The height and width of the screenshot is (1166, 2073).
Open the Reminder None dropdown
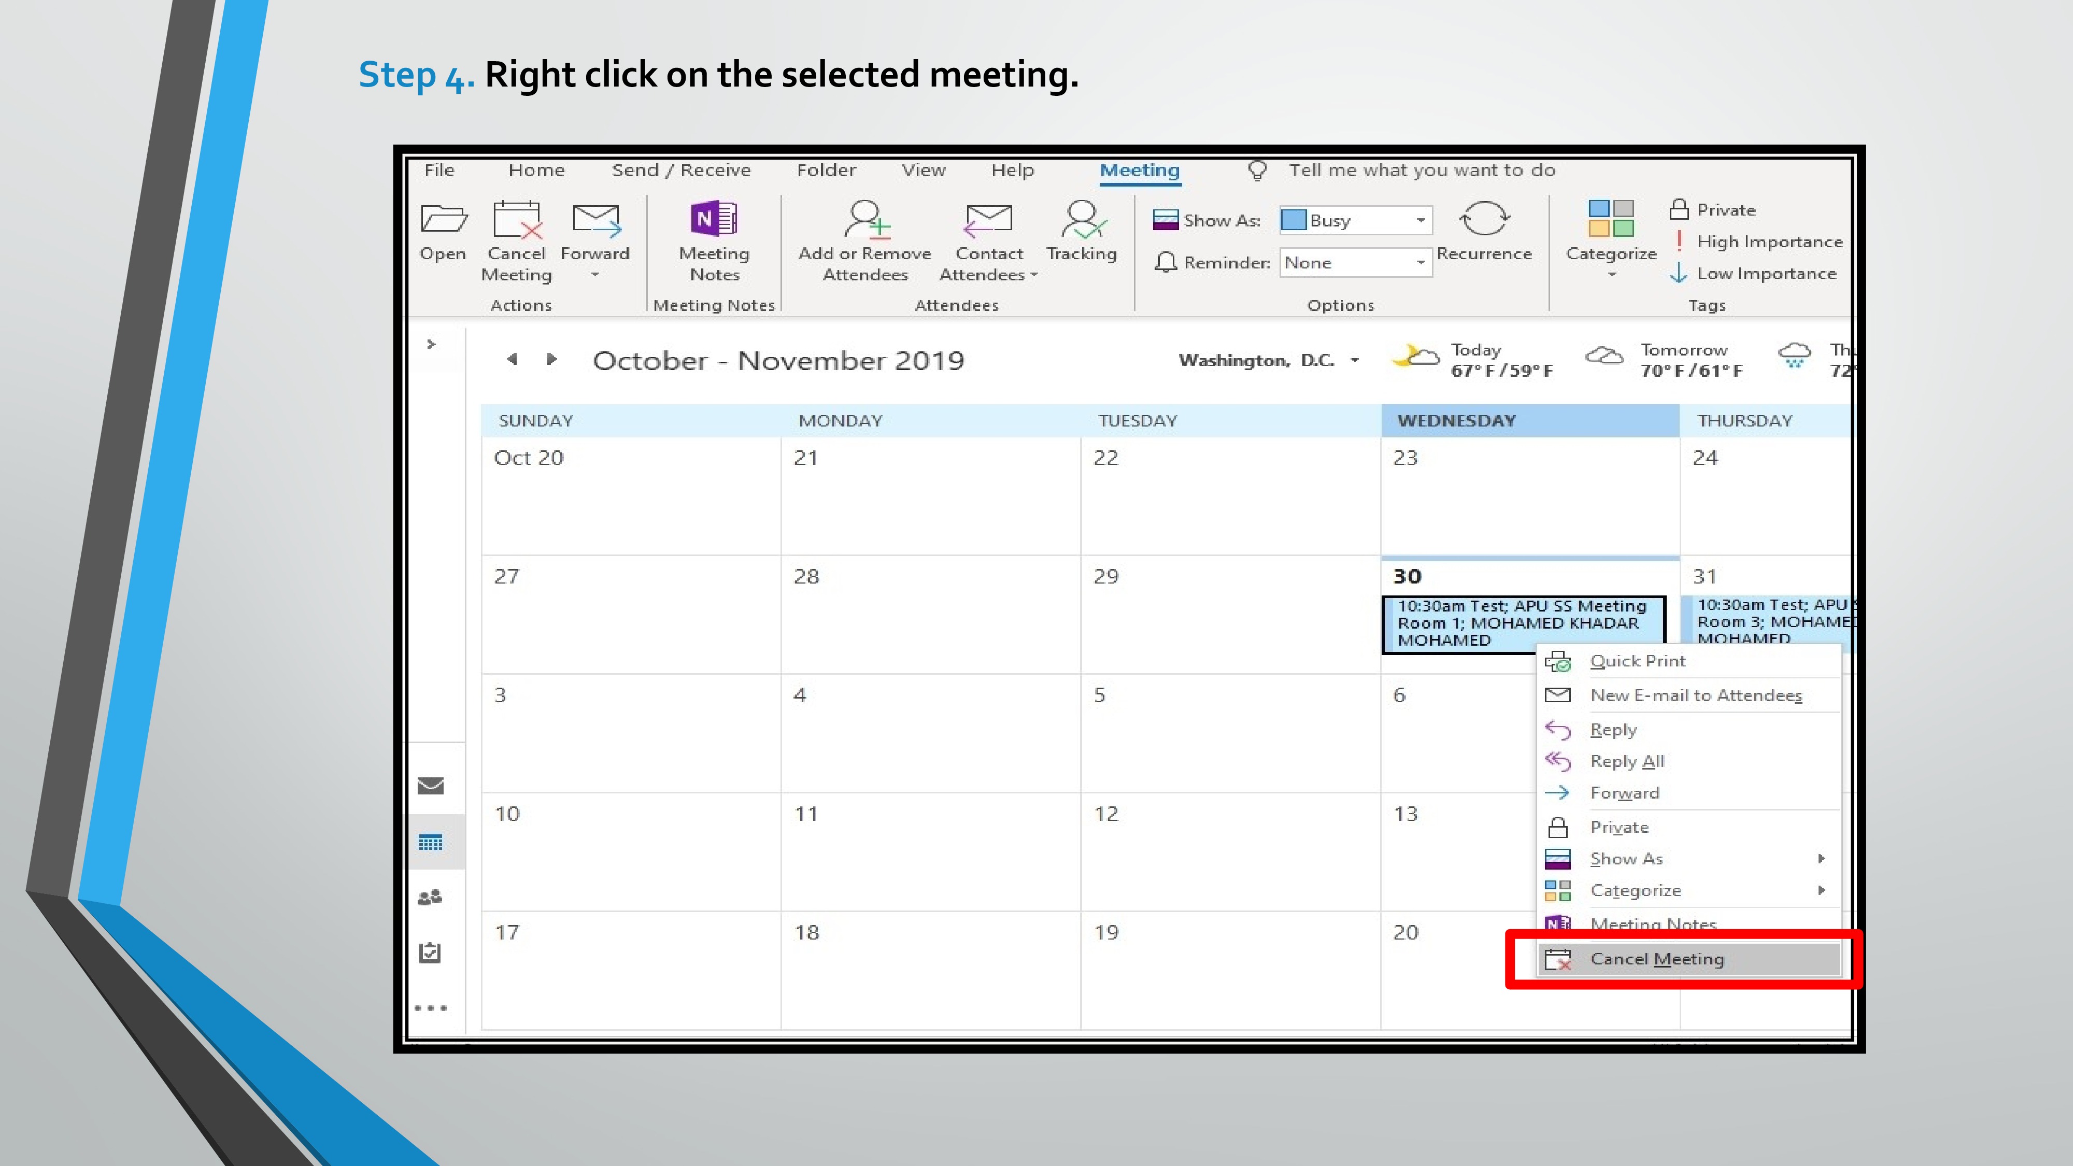(x=1421, y=263)
